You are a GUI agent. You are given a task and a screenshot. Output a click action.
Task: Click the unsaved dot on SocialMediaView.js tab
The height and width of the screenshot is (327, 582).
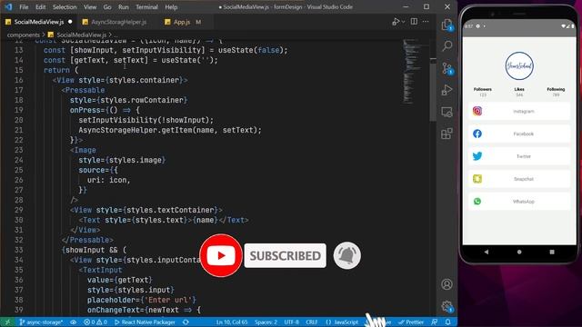point(70,22)
